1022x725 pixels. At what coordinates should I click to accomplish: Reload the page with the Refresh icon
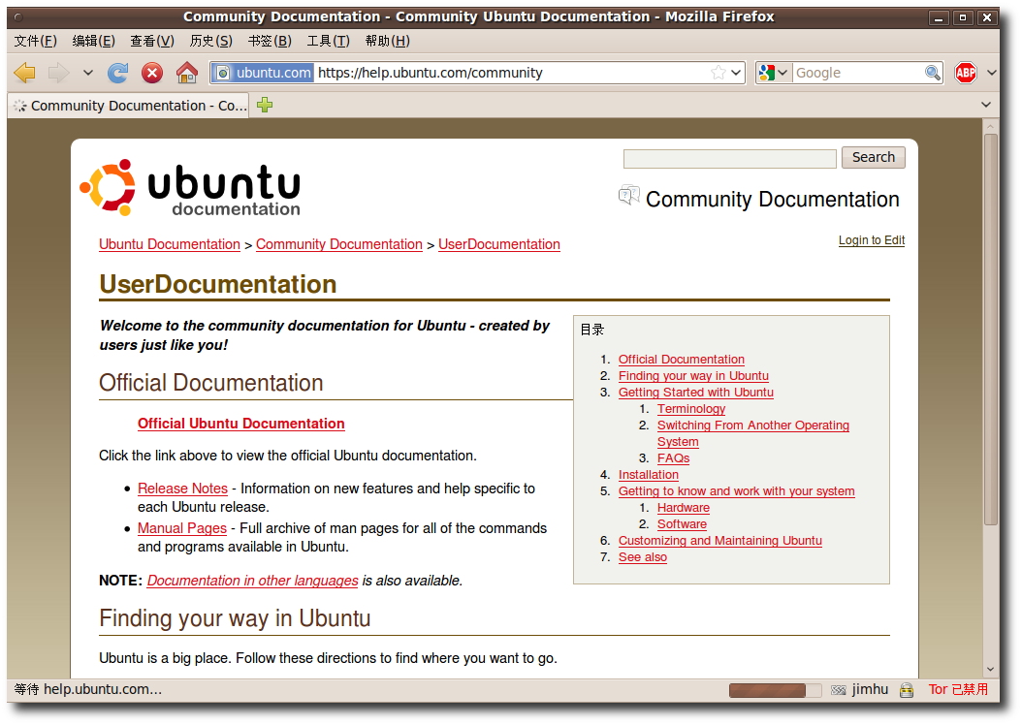[118, 73]
